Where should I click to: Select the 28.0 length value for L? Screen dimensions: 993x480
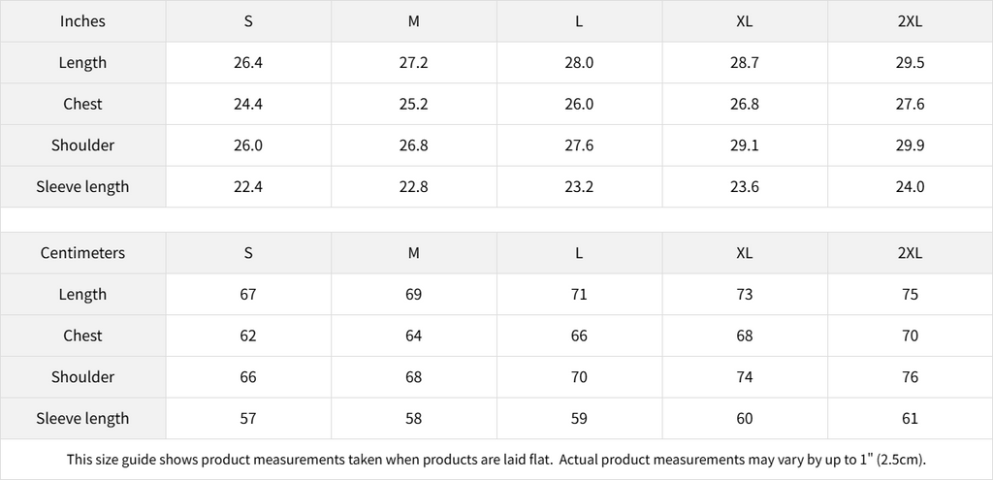pyautogui.click(x=579, y=63)
